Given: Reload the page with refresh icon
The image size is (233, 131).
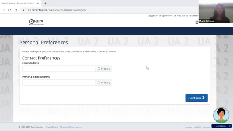Looking at the screenshot, I should 10,10.
